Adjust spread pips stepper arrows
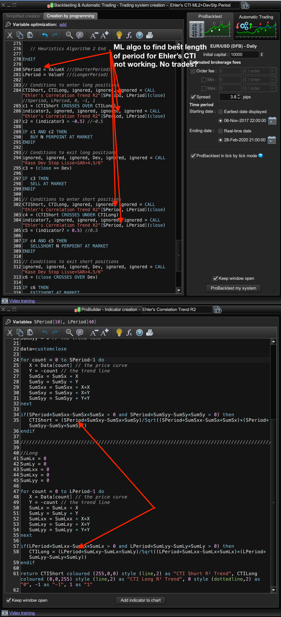Viewport: 281px width, 617px height. point(239,97)
